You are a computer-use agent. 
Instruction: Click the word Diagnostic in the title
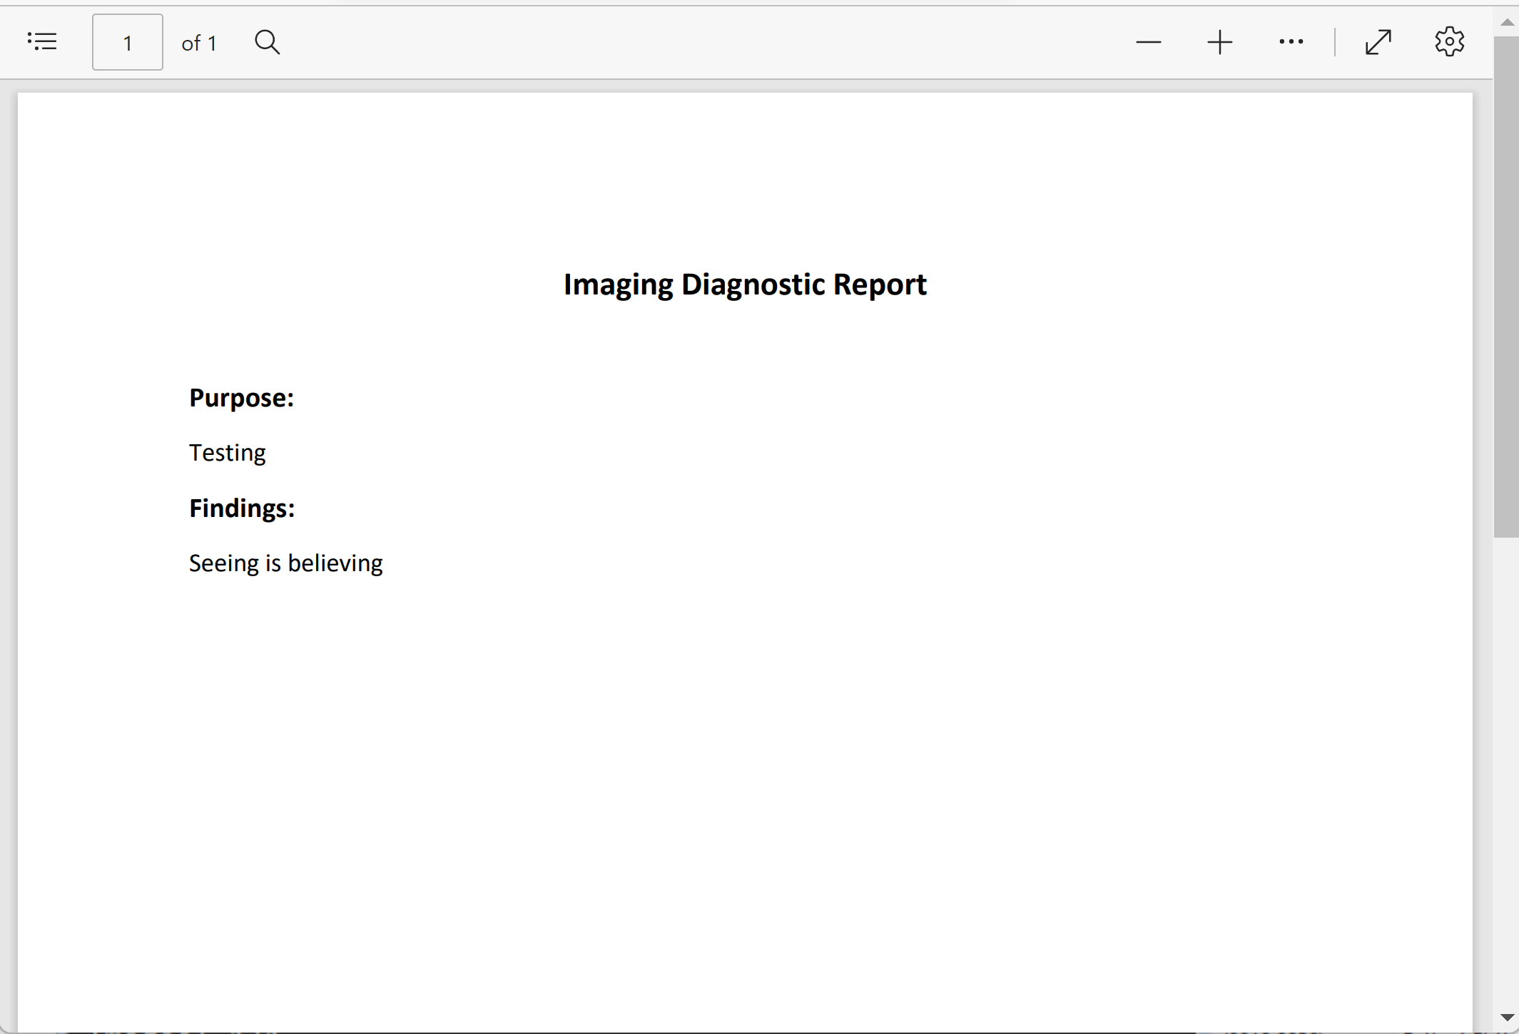[753, 285]
